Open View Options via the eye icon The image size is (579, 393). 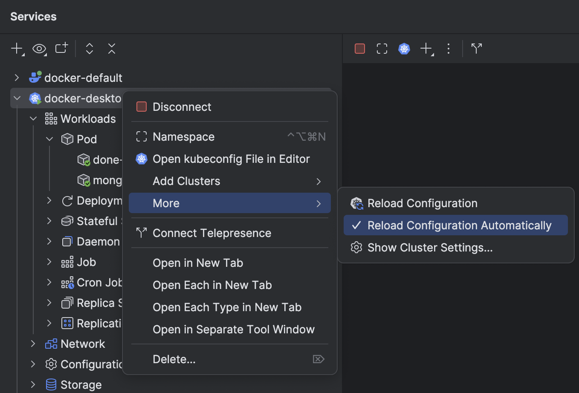coord(38,49)
